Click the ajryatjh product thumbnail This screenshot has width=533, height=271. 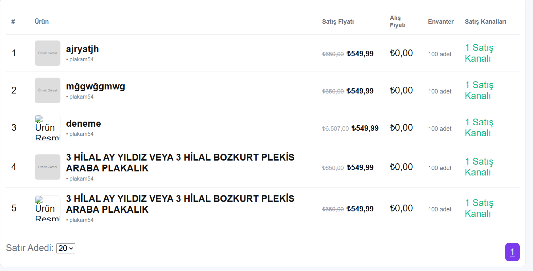48,53
